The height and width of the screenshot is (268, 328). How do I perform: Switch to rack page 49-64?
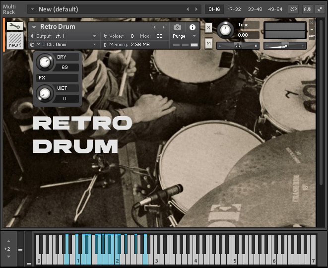click(x=275, y=9)
